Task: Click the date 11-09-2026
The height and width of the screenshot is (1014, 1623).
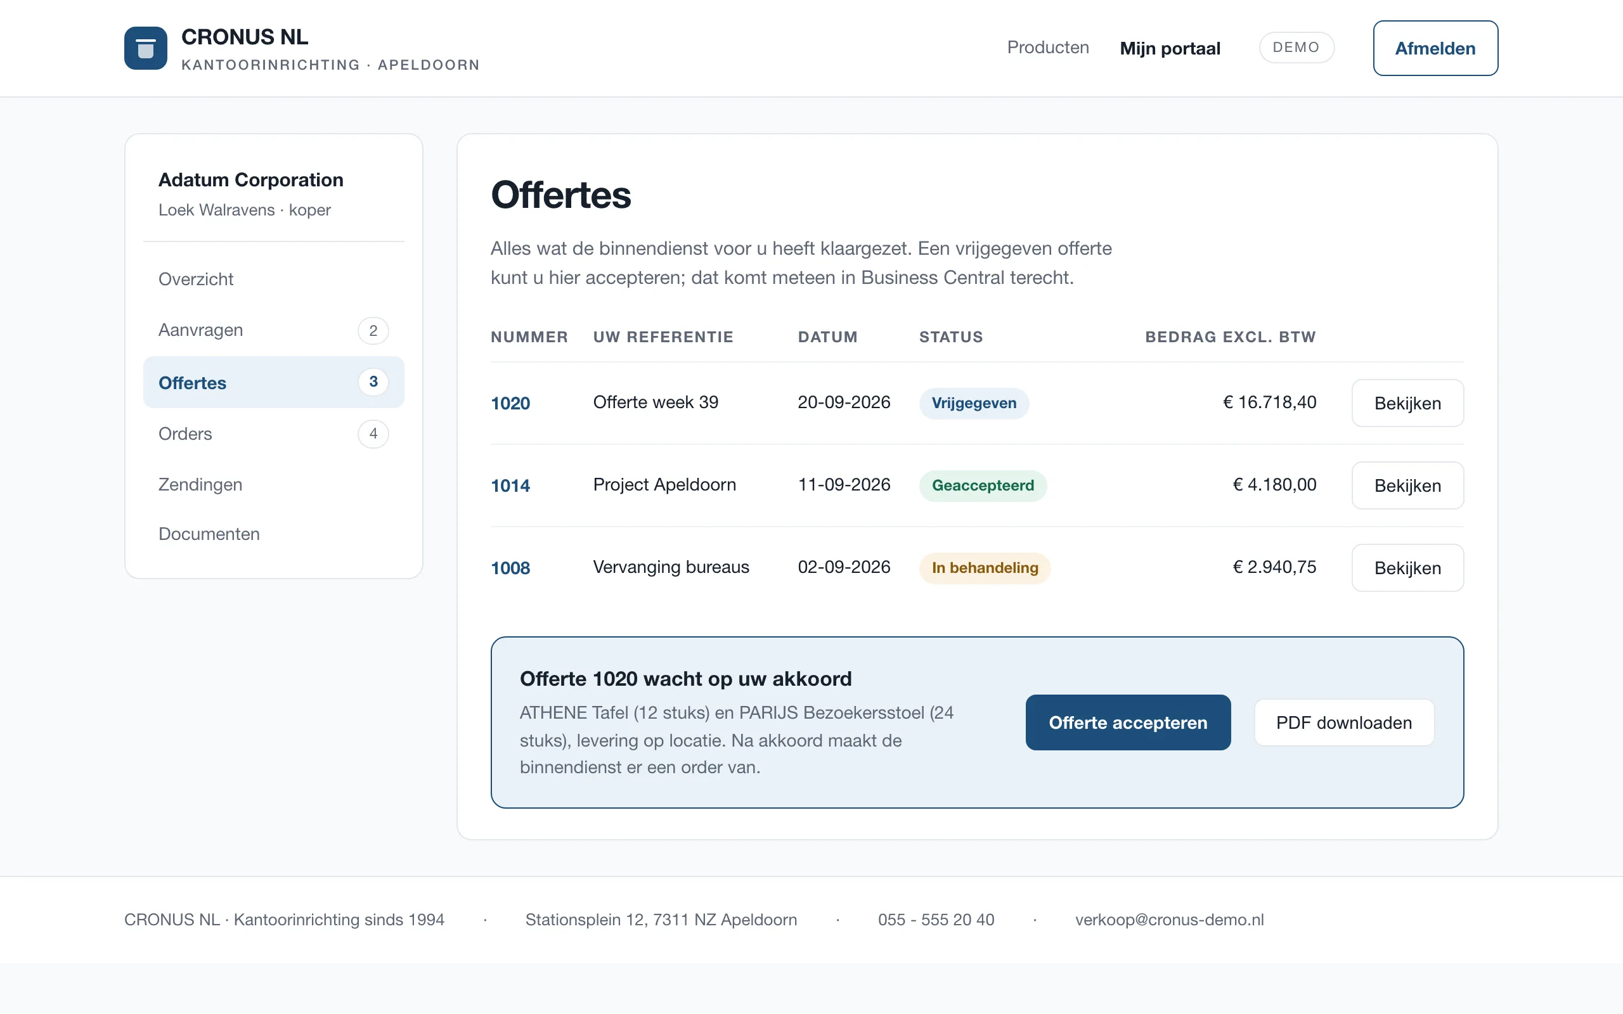Action: coord(844,485)
